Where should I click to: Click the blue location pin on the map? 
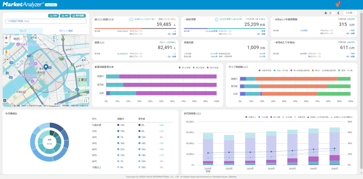[x=46, y=67]
